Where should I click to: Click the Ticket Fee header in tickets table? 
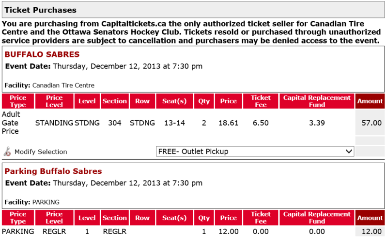pos(261,101)
